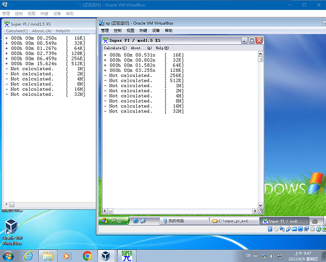The height and width of the screenshot is (262, 326).
Task: Click the keyboard input tray icon
Action: point(256,256)
